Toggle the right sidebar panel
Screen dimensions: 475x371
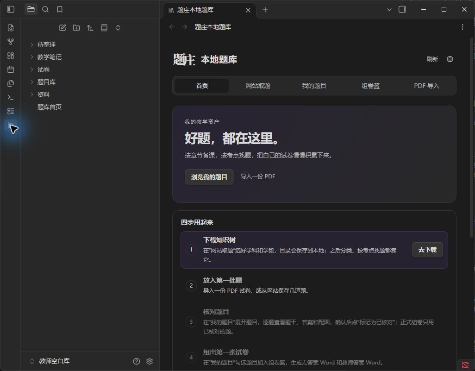pyautogui.click(x=402, y=9)
